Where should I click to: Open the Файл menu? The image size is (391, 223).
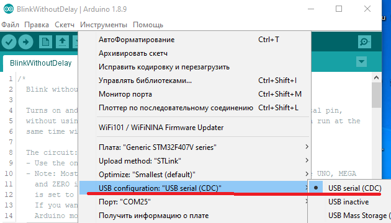[x=10, y=25]
